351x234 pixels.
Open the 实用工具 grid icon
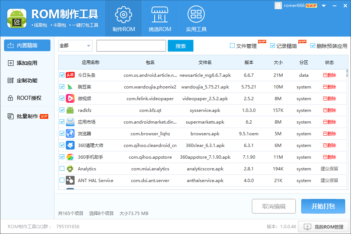(x=196, y=18)
